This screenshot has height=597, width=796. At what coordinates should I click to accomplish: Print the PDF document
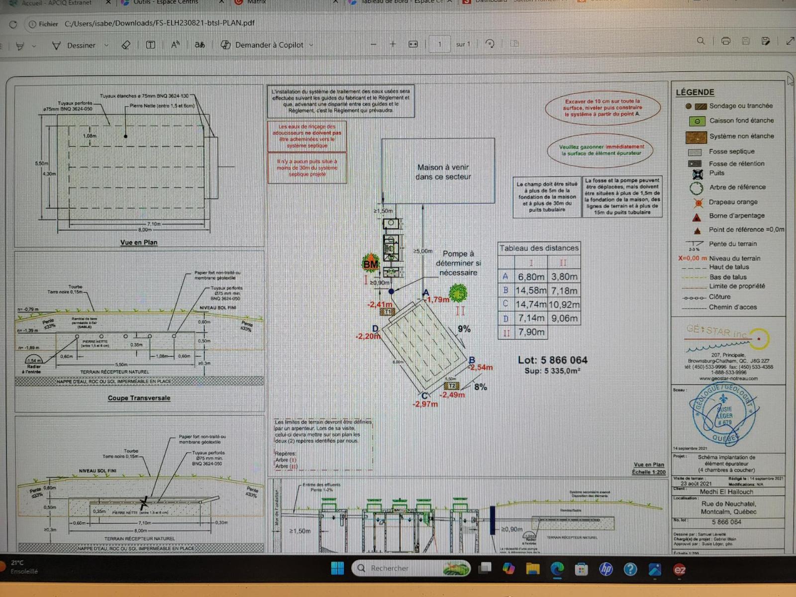coord(726,41)
